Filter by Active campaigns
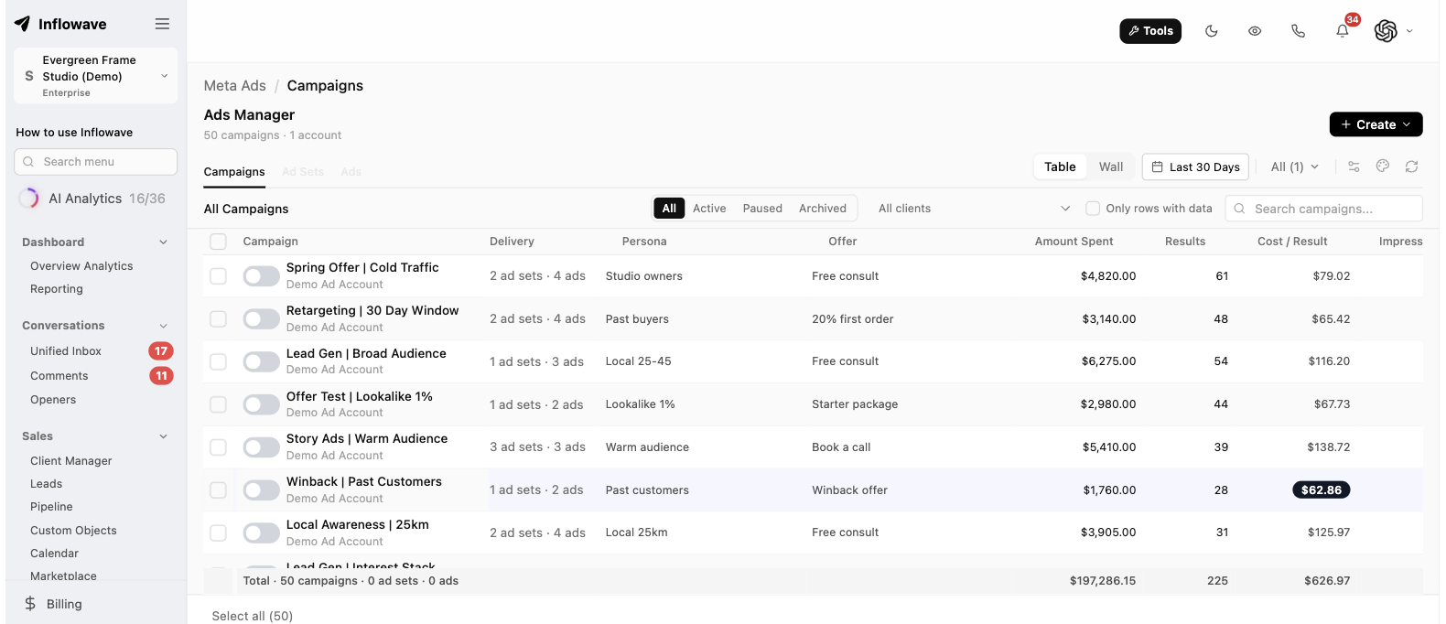Image resolution: width=1446 pixels, height=624 pixels. (709, 209)
